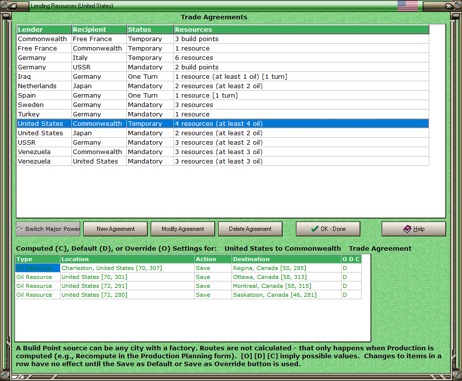
Task: Select the Sweden to Germany agreement
Action: click(x=223, y=105)
